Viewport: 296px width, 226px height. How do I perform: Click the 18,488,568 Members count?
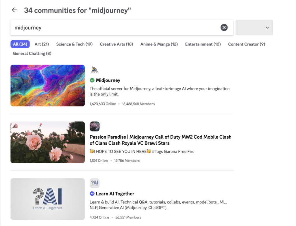pyautogui.click(x=138, y=104)
